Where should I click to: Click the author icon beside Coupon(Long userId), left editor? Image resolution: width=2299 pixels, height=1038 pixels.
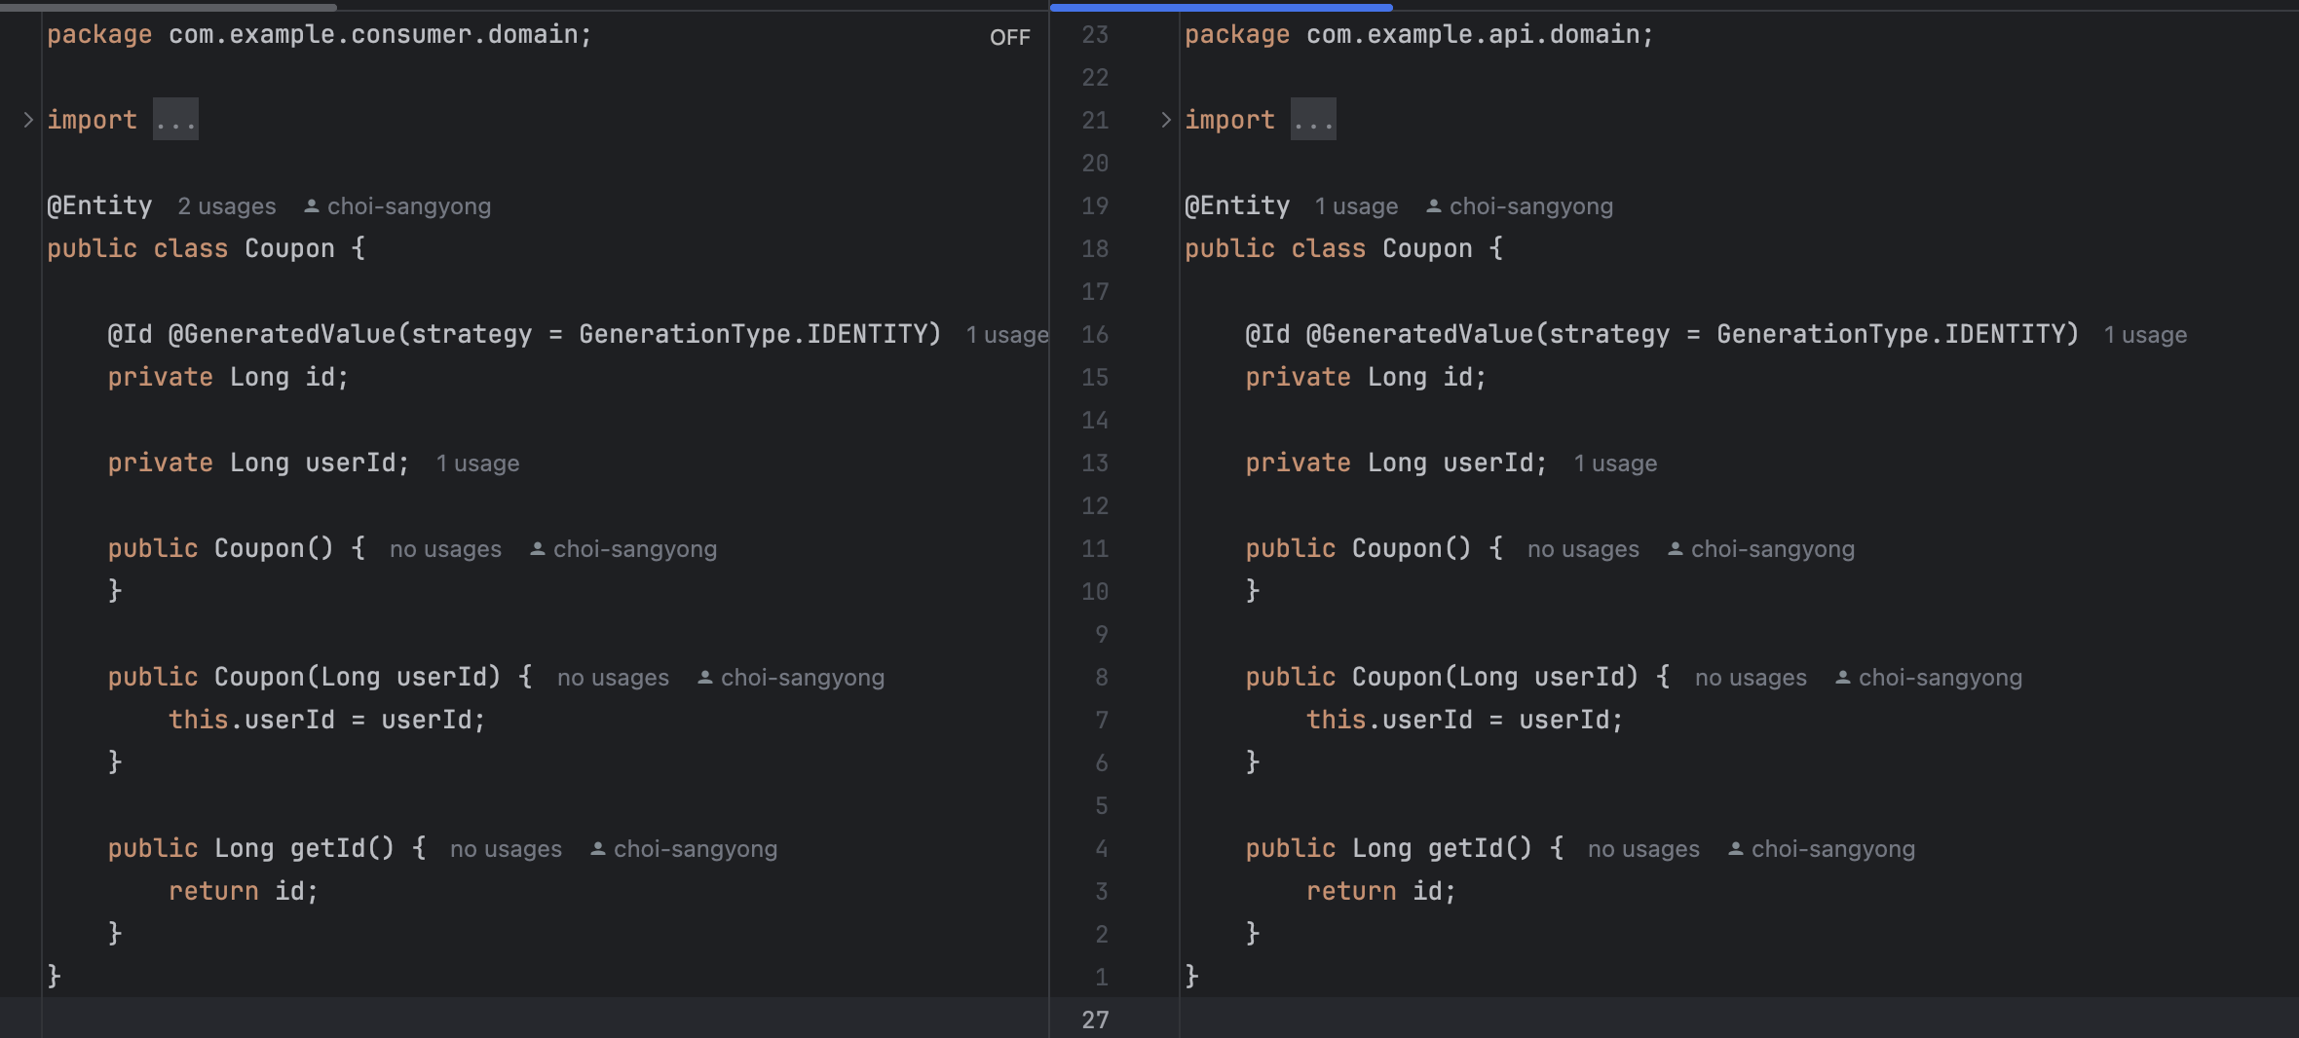705,678
